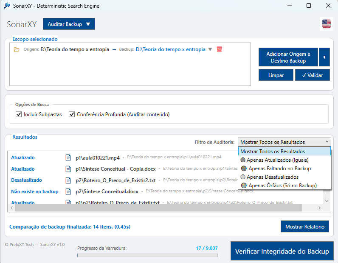Click the Validar button
The width and height of the screenshot is (338, 263).
tap(313, 75)
